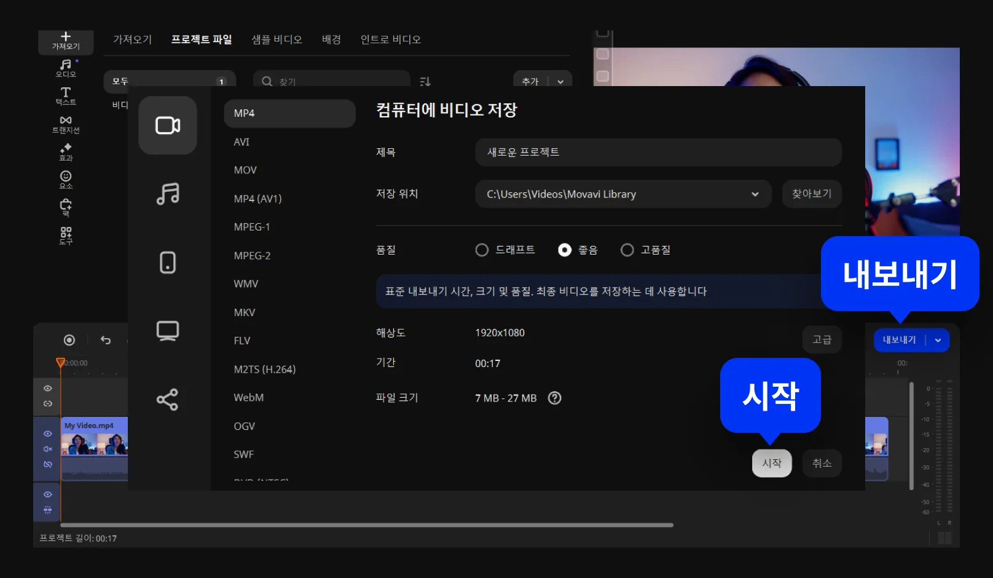The height and width of the screenshot is (578, 993).
Task: Toggle link icon on the top track
Action: click(x=47, y=403)
